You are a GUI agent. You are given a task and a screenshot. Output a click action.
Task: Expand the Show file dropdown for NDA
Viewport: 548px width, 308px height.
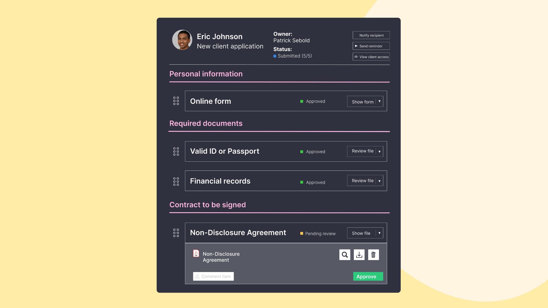point(379,232)
